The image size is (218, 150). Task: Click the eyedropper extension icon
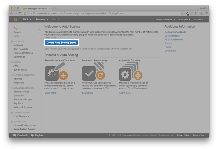(x=187, y=13)
